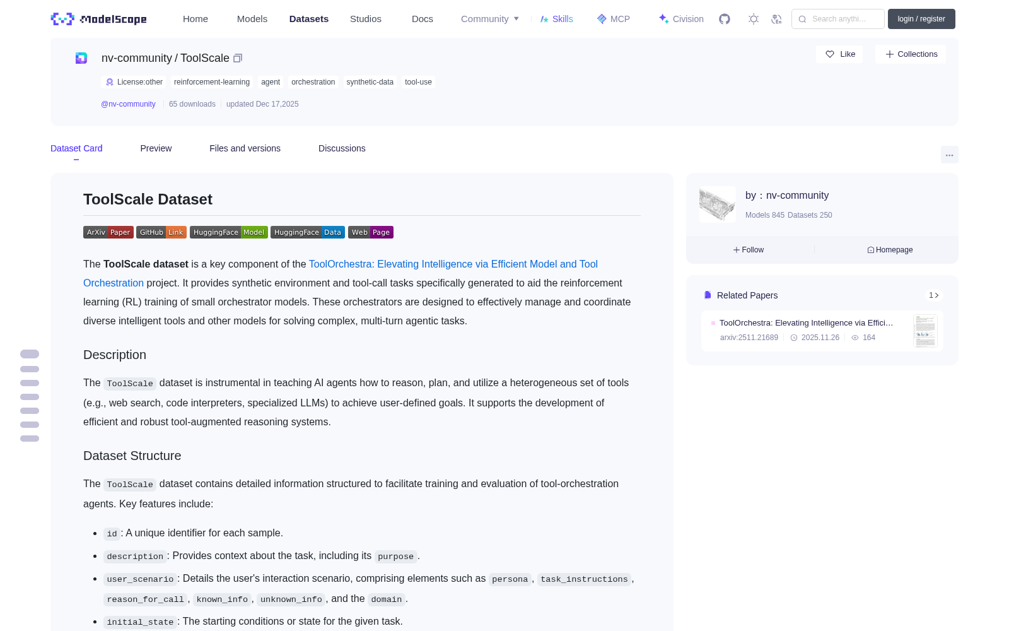
Task: Click the three-dots more options button
Action: tap(950, 155)
